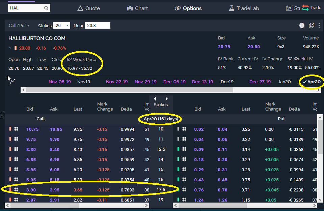Click up arrow of put table vertical scrollbar
The height and width of the screenshot is (211, 324).
pyautogui.click(x=320, y=117)
